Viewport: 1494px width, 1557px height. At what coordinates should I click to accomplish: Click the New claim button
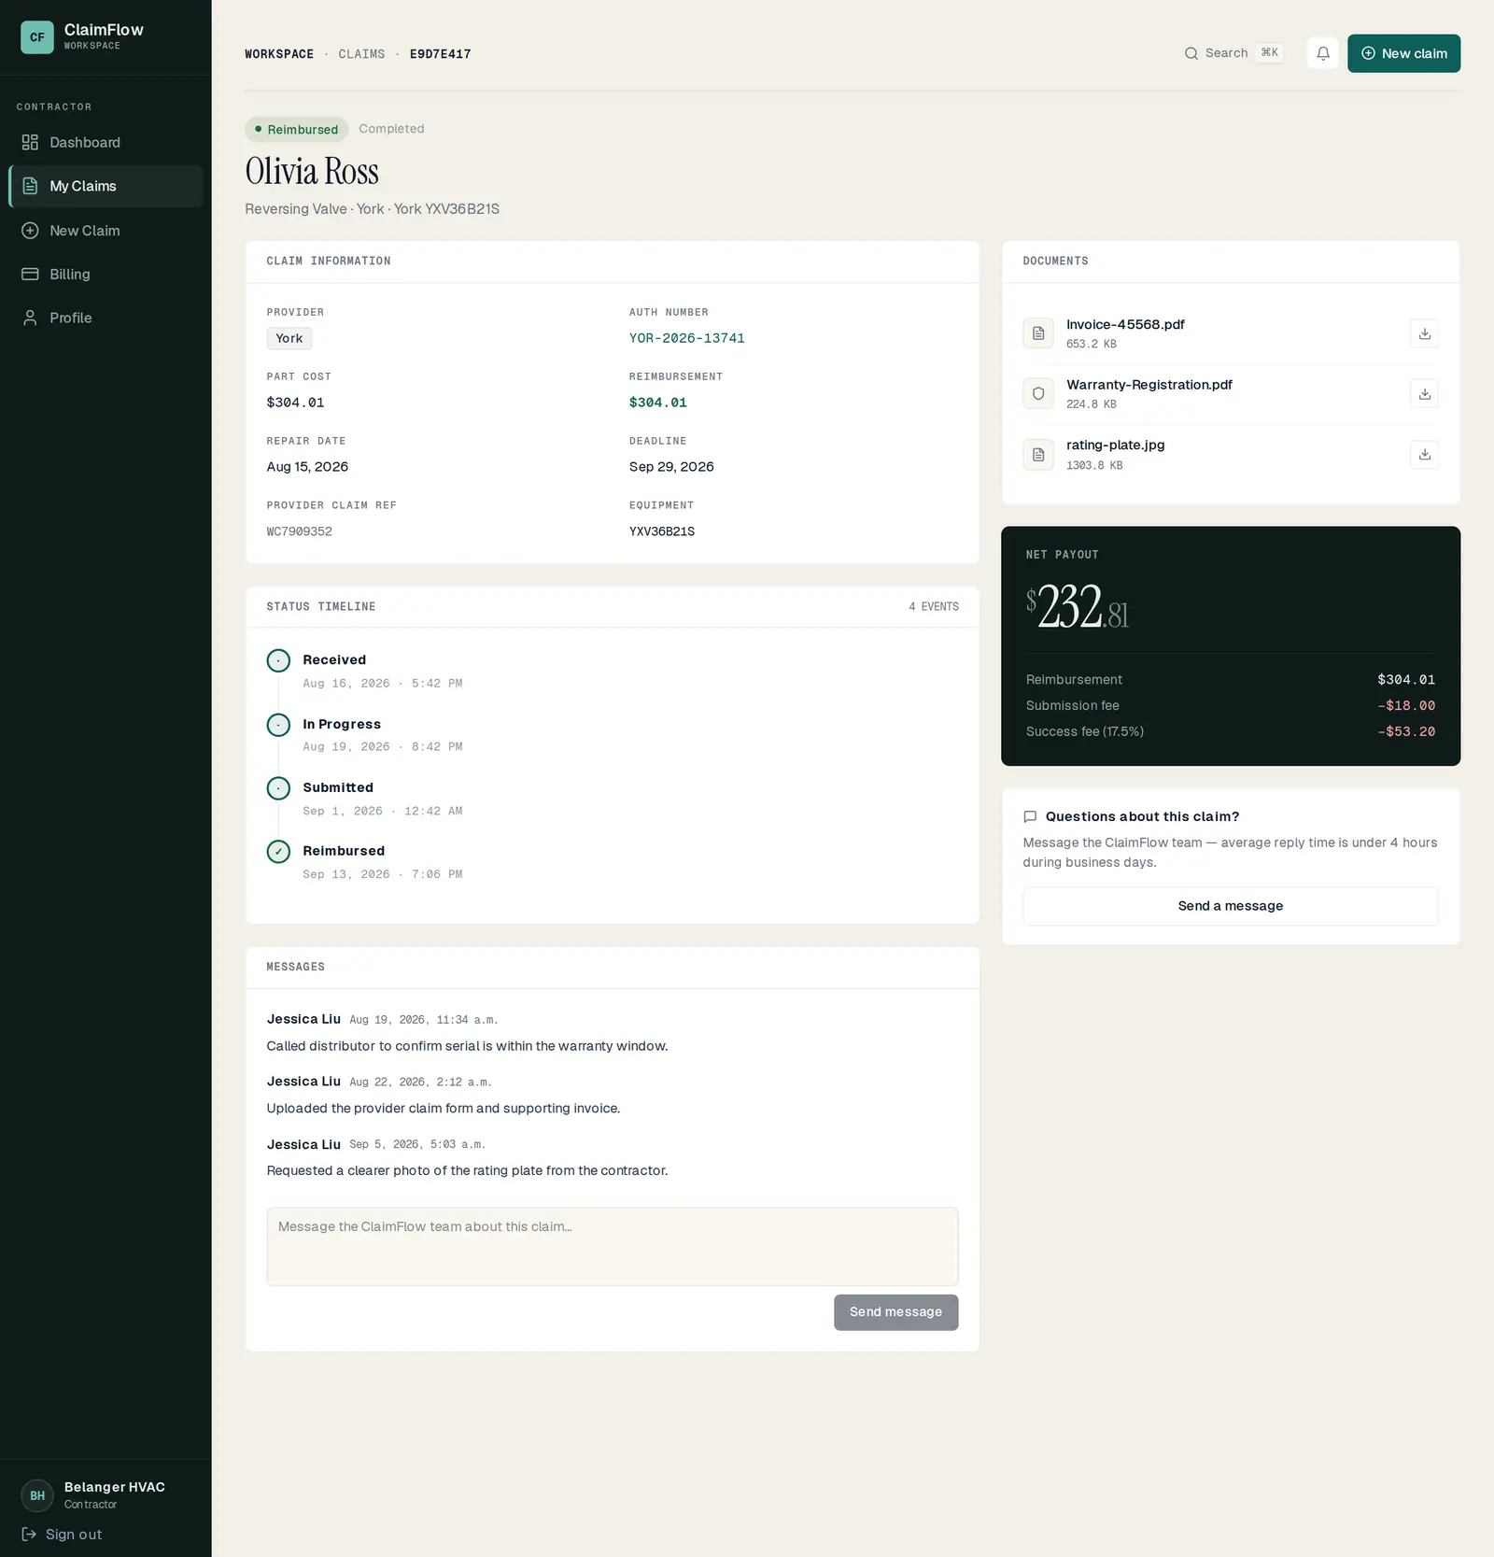pos(1403,53)
